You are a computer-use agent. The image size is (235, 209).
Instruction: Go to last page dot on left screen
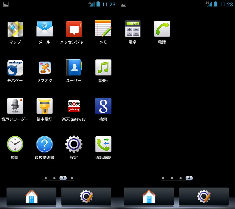click(72, 178)
